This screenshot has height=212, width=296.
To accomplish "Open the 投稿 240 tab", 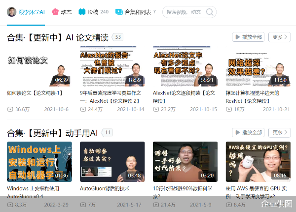I will pyautogui.click(x=93, y=12).
